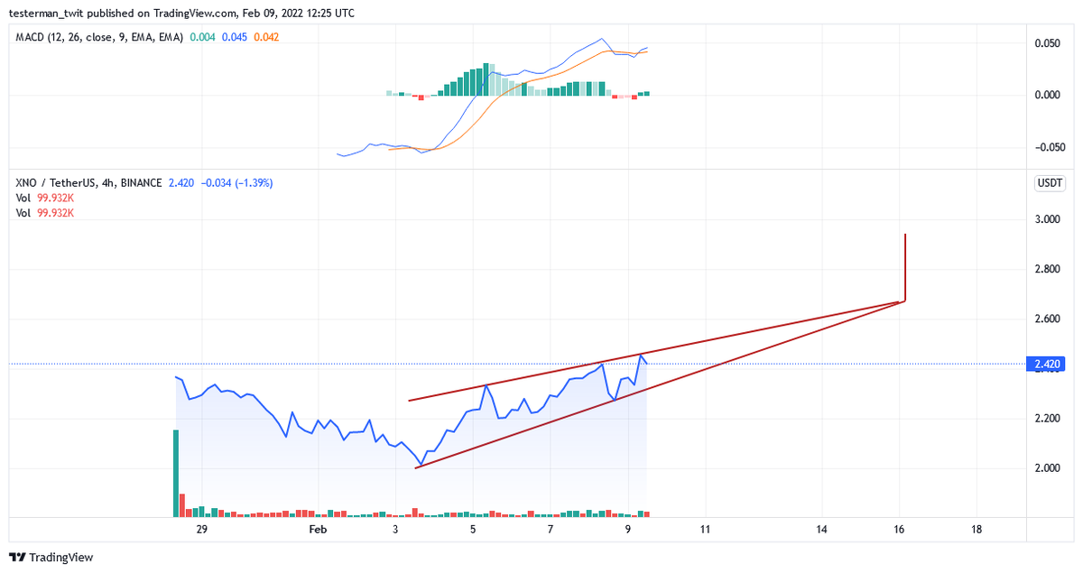
Task: Click the 9 date label on the time axis
Action: point(628,529)
